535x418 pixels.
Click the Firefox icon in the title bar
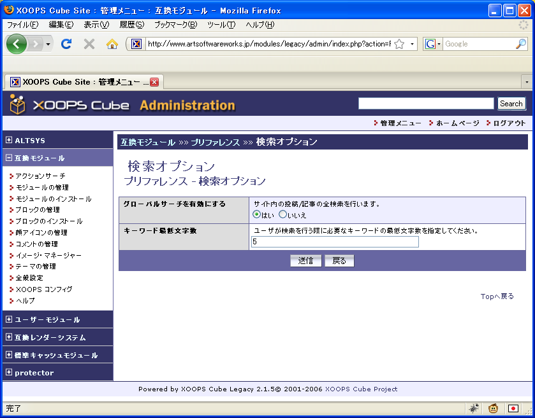[9, 10]
